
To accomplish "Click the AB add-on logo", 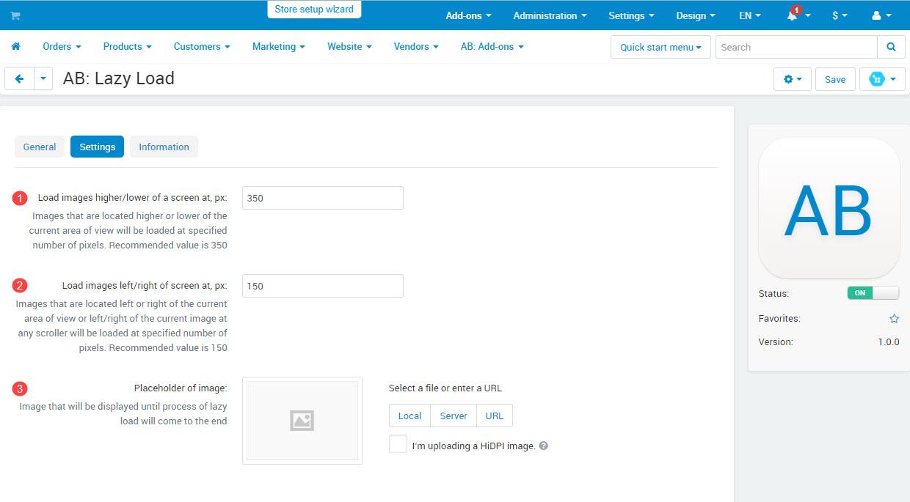I will point(829,208).
